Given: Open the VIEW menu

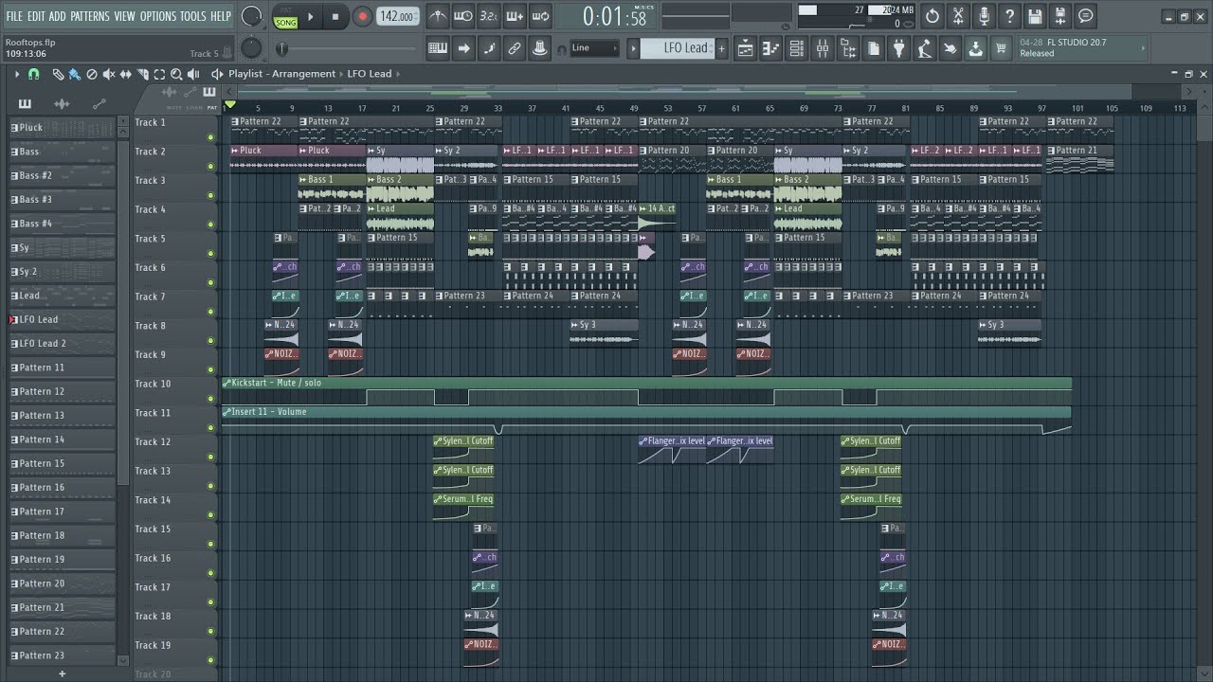Looking at the screenshot, I should (x=124, y=16).
